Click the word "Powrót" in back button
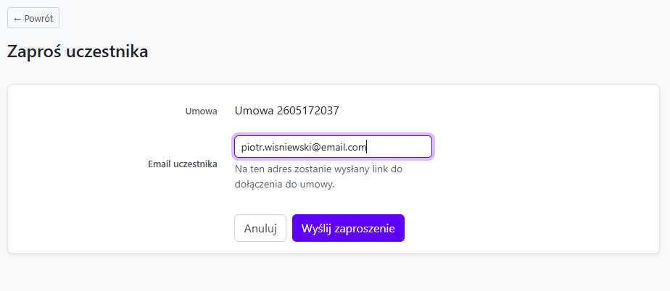Viewport: 670px width, 291px height. 39,19
